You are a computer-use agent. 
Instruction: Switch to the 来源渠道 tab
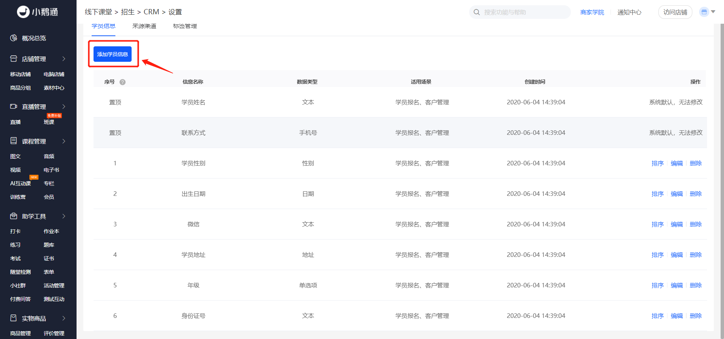click(x=144, y=26)
